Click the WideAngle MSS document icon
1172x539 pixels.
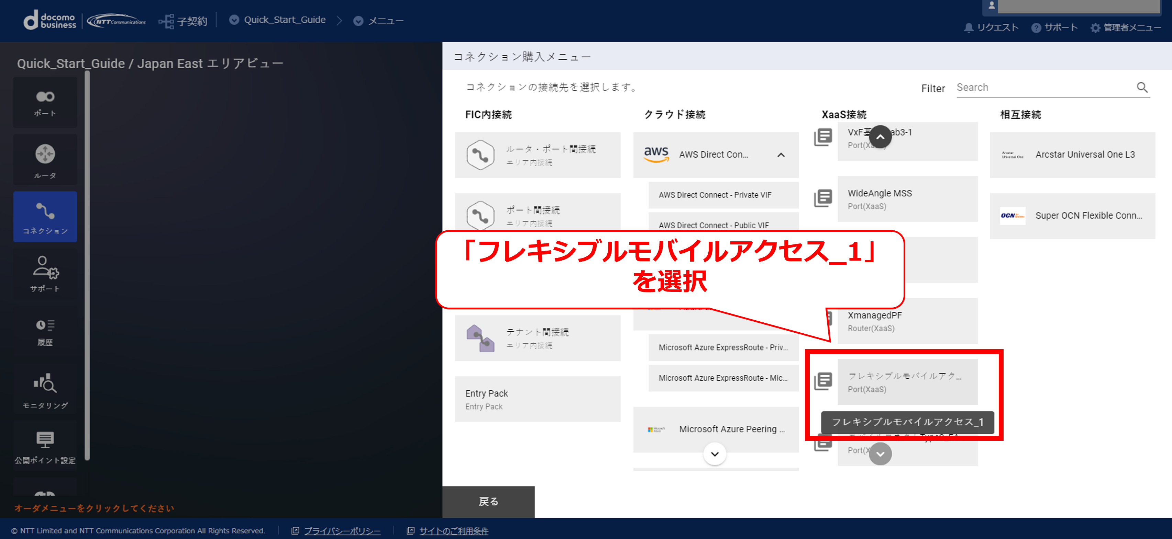823,198
